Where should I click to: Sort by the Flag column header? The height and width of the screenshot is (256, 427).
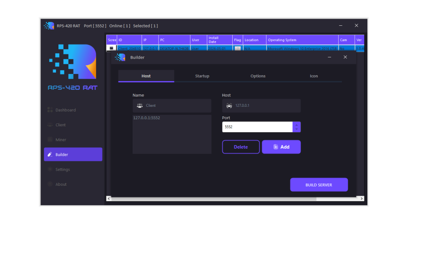[238, 40]
